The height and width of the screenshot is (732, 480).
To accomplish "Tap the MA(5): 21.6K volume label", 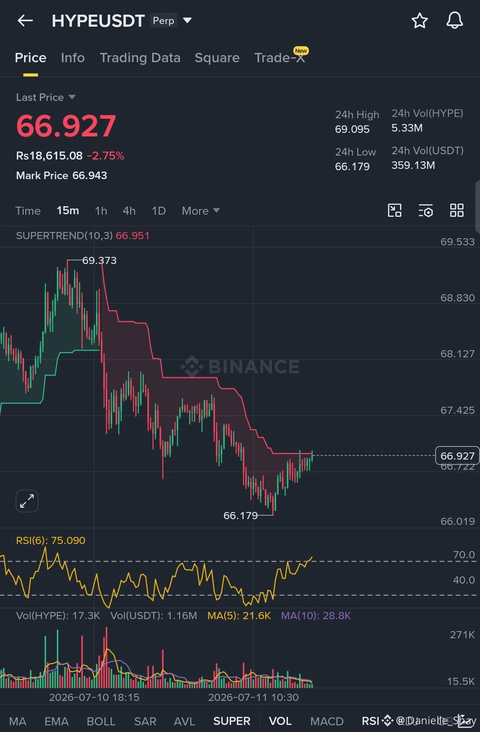I will tap(239, 616).
